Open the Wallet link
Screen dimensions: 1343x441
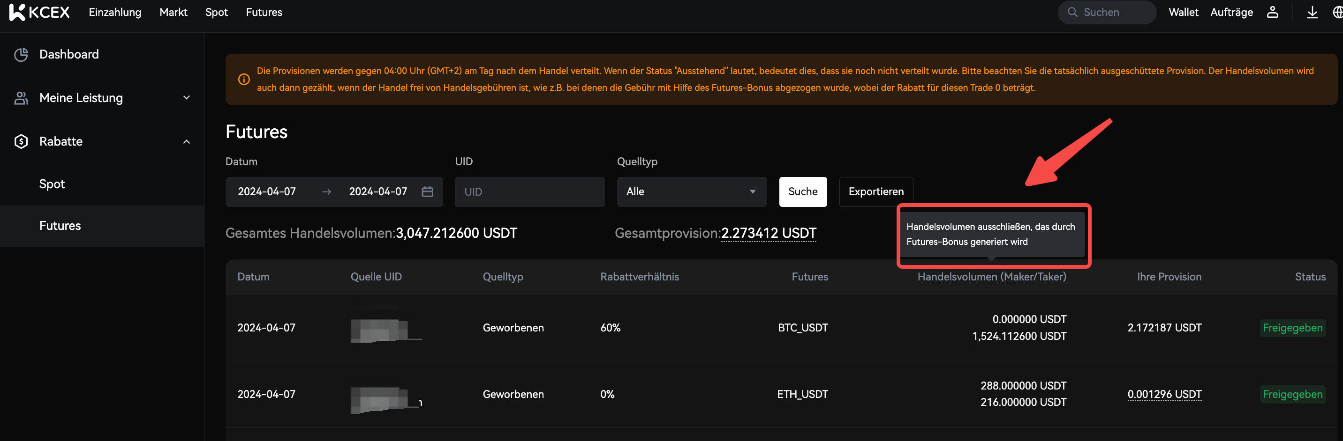coord(1183,12)
